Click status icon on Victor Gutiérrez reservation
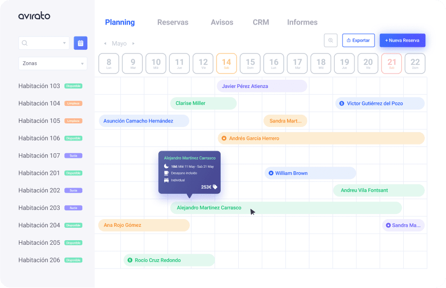This screenshot has height=288, width=446. click(342, 103)
